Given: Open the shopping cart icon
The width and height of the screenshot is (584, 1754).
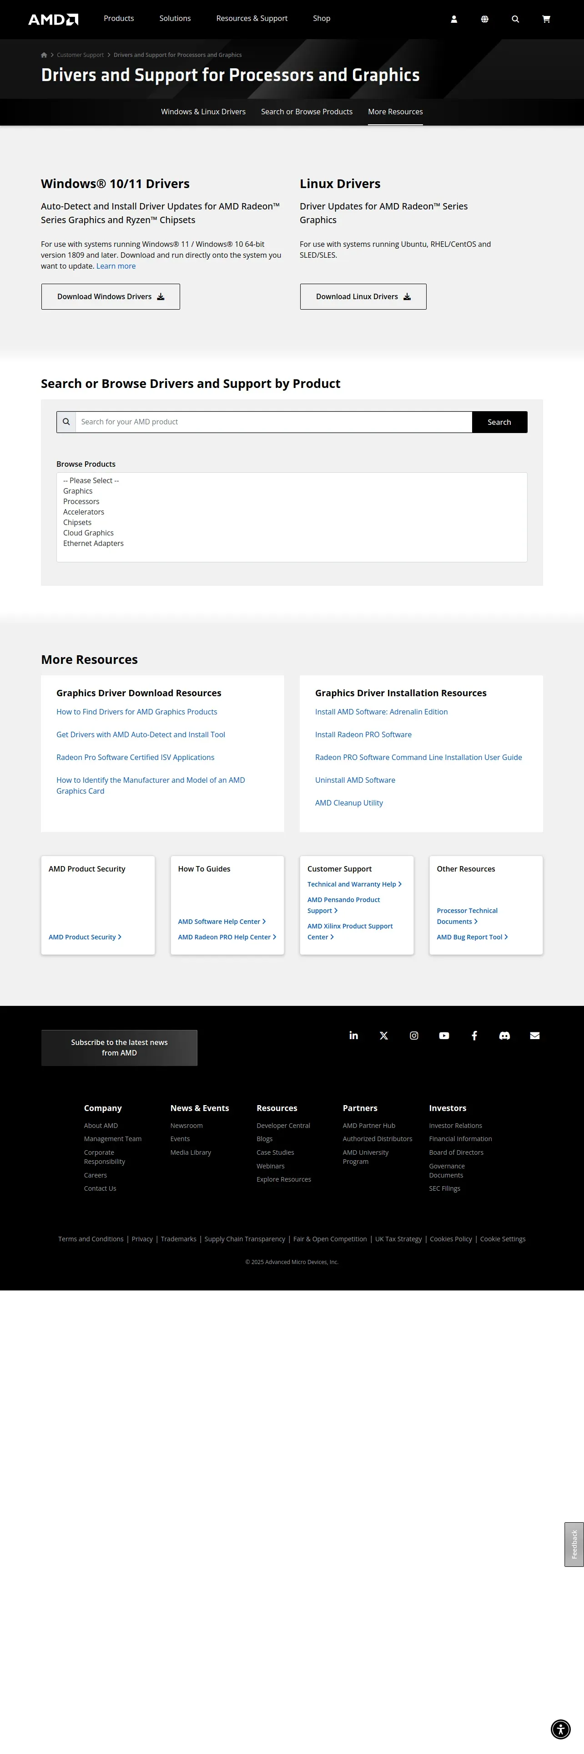Looking at the screenshot, I should pos(546,19).
